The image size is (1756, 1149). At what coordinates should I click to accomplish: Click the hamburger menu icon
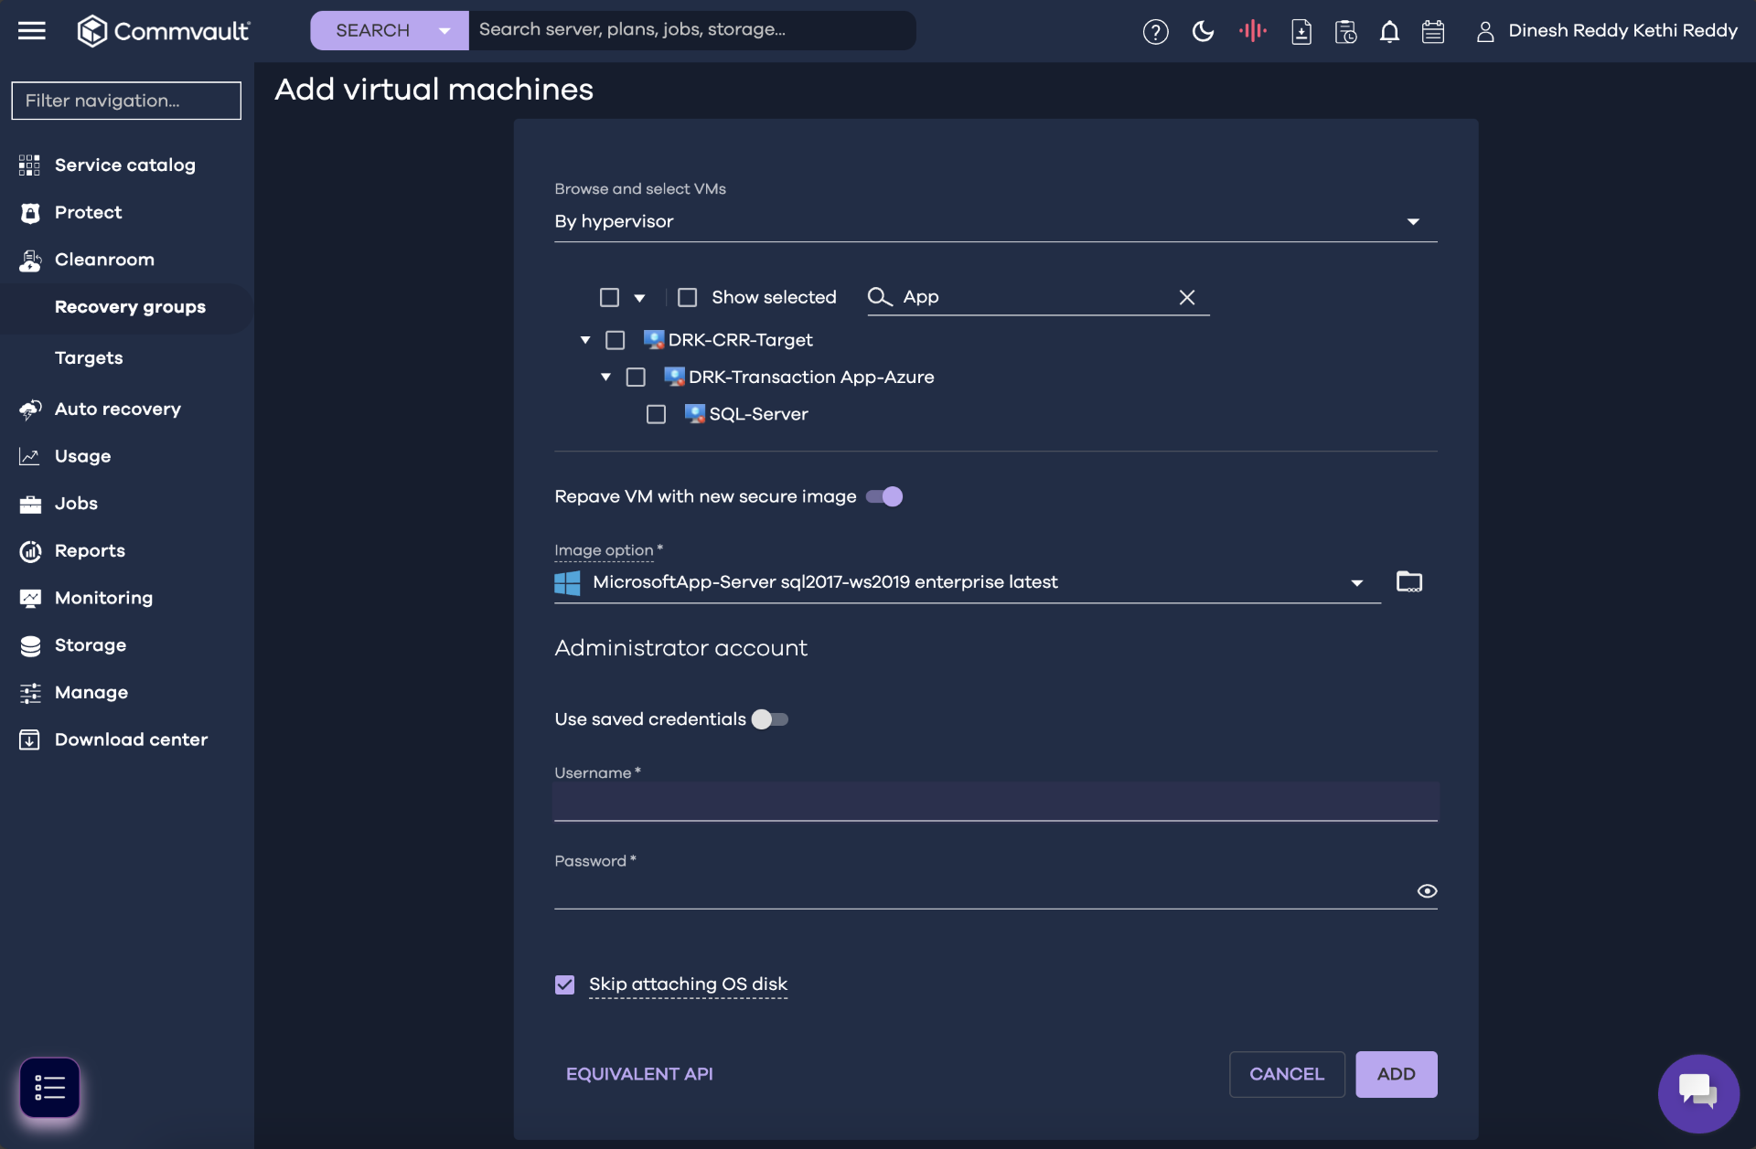pos(32,31)
